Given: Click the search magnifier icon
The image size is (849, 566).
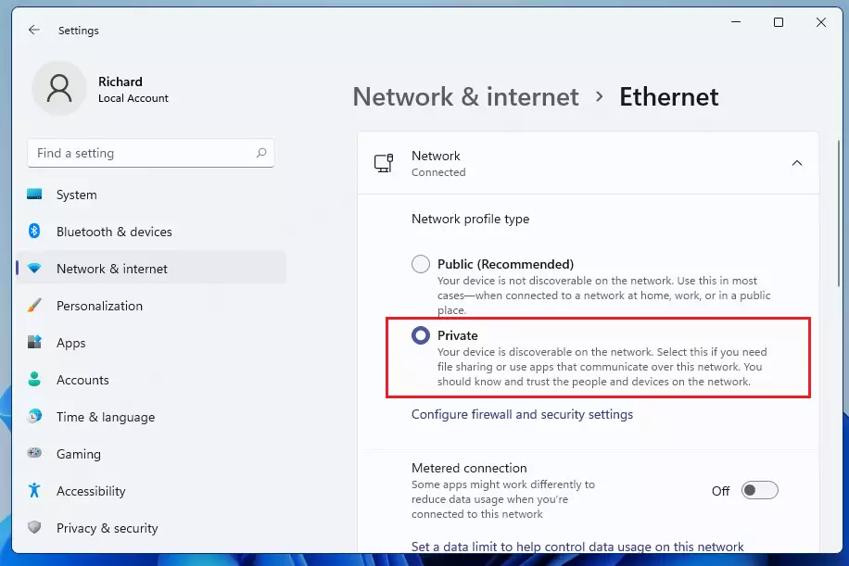Looking at the screenshot, I should pyautogui.click(x=262, y=153).
